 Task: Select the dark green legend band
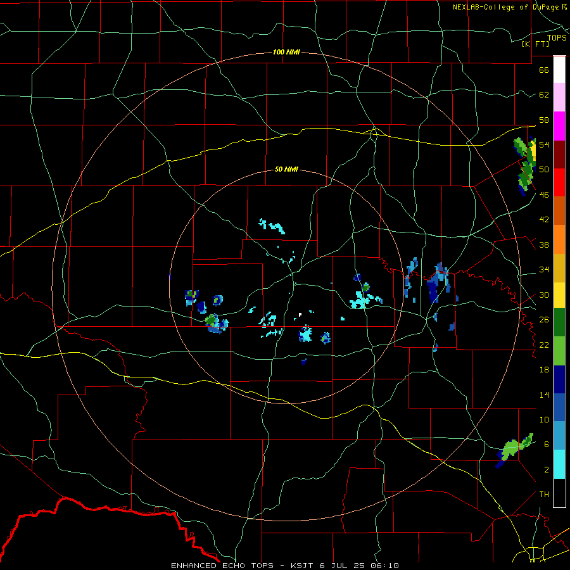click(559, 322)
